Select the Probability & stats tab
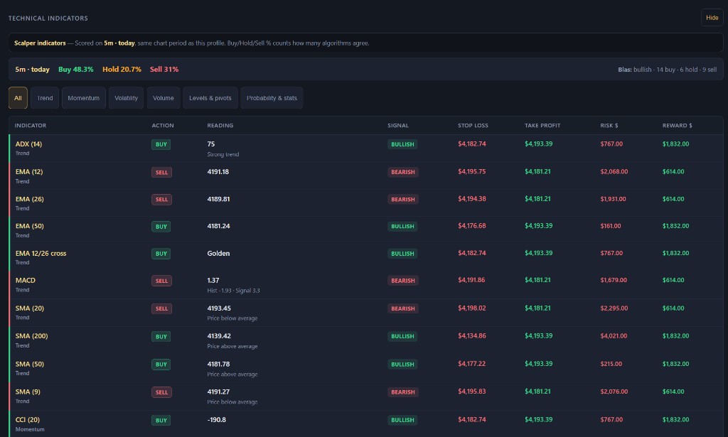Screen dimensions: 728x437 272,98
